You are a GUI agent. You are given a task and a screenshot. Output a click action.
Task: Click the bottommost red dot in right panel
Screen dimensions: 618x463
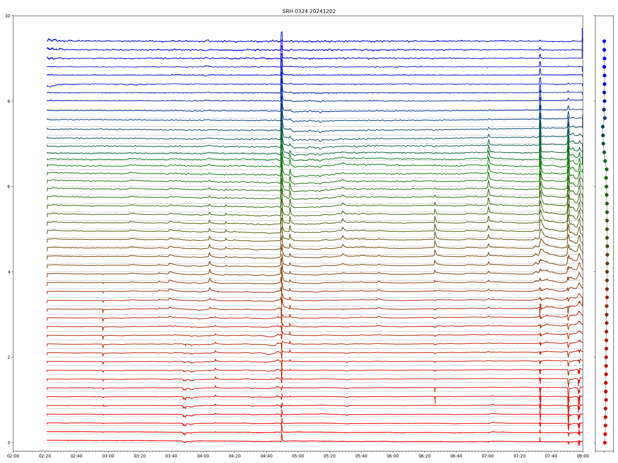[605, 443]
